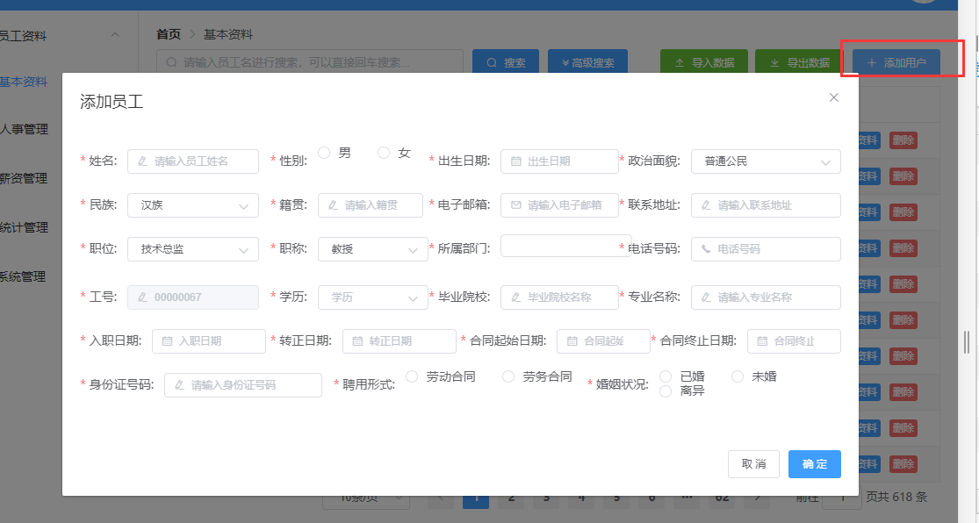Click the 首页 breadcrumb link
979x523 pixels.
tap(168, 34)
